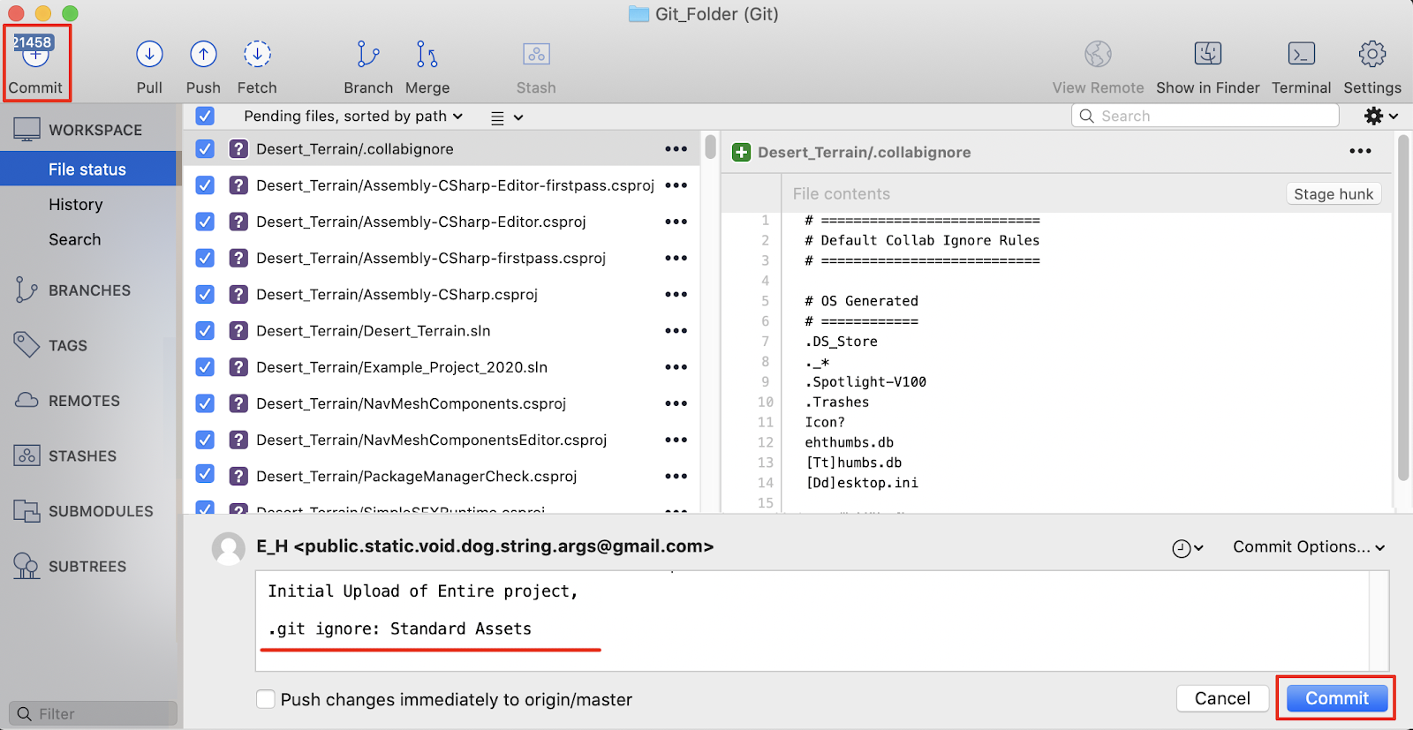
Task: Click the Search field above the diff
Action: 1205,117
